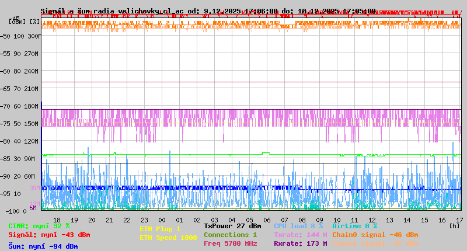Click the [dBm] axis unit label
This screenshot has height=251, width=467.
[18, 21]
